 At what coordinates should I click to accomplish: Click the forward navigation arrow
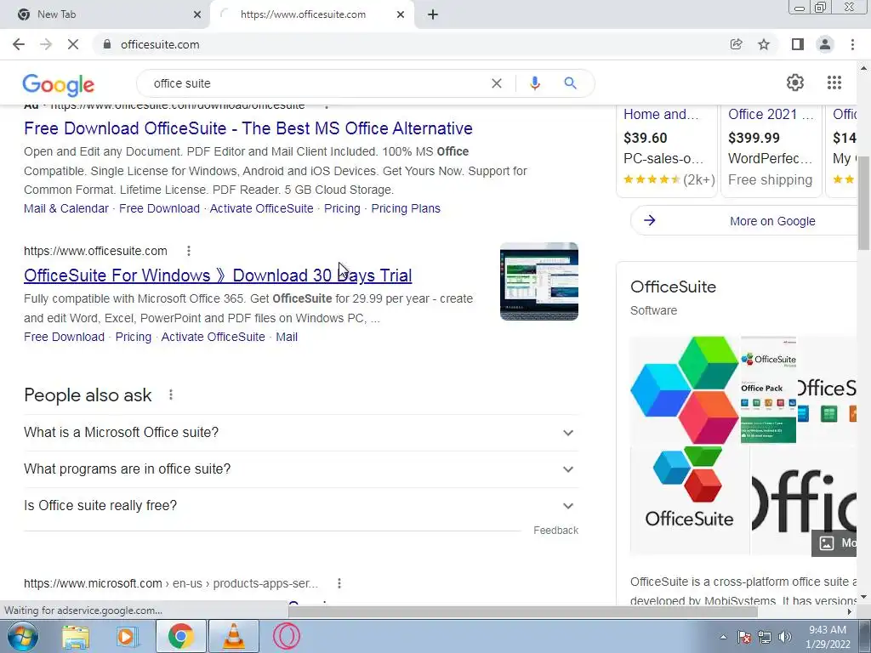pos(46,44)
